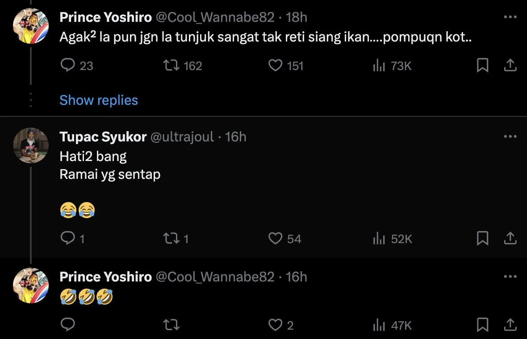The image size is (527, 339).
Task: Share the first Prince Yoshiro tweet
Action: (510, 66)
